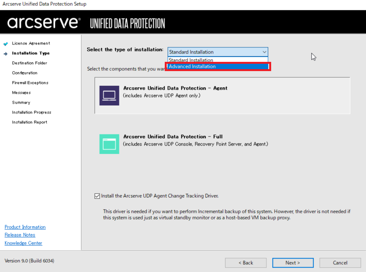Select the Agent laptop icon
366x272 pixels.
pos(109,96)
